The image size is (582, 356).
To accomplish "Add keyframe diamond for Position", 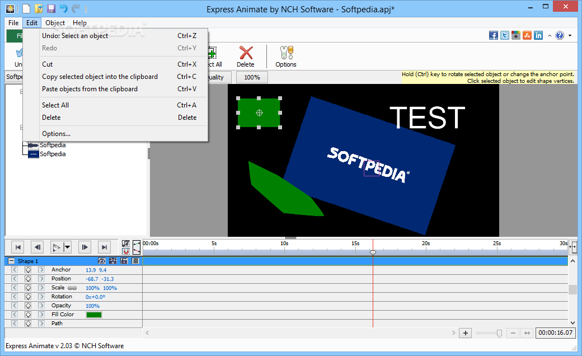I will point(28,279).
